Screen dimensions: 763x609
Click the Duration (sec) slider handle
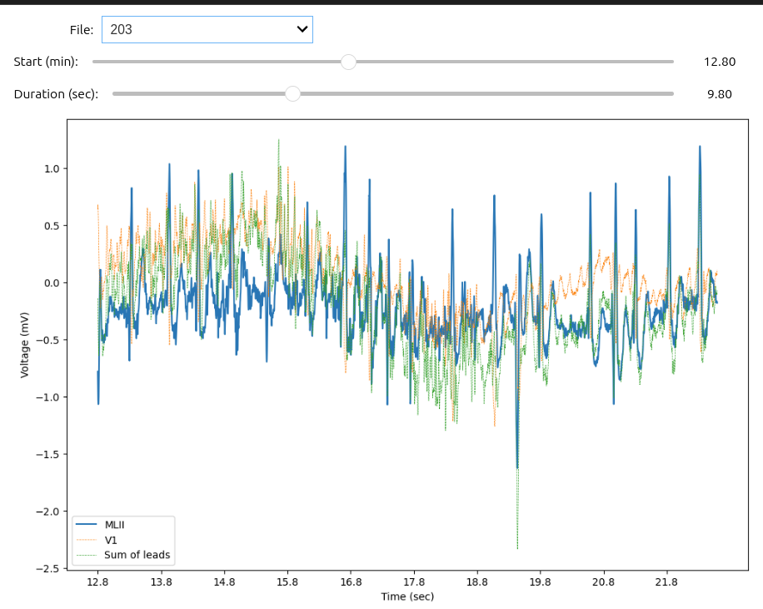(292, 93)
